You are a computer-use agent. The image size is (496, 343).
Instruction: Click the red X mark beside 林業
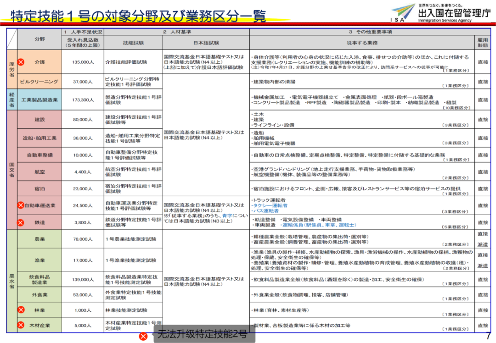point(21,310)
